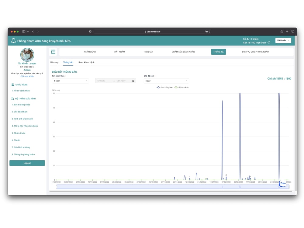The height and width of the screenshot is (228, 304).
Task: Open the Tìm kiếm theo Năm dropdown
Action: [70, 81]
